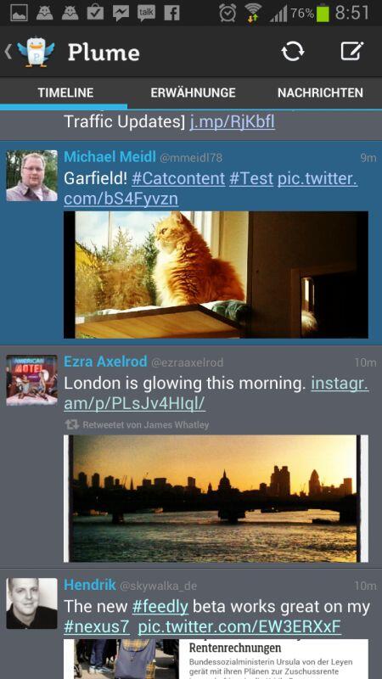
Task: Open Hendrik's profile avatar
Action: coord(31,603)
